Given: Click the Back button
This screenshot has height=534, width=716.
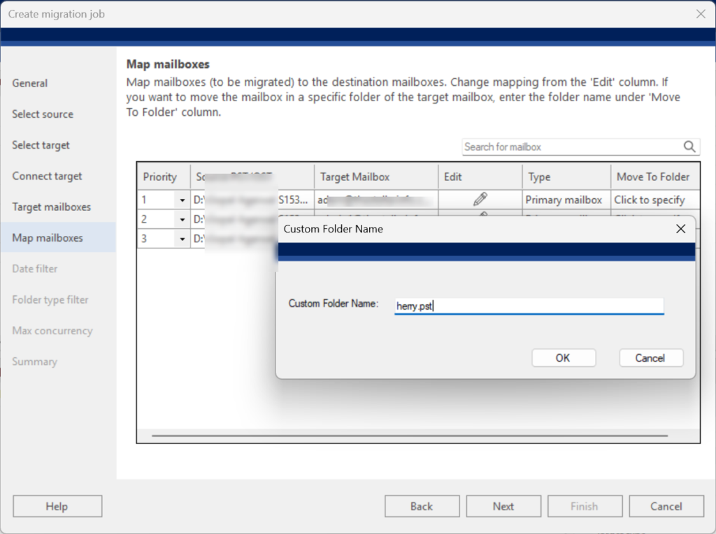Looking at the screenshot, I should coord(422,506).
